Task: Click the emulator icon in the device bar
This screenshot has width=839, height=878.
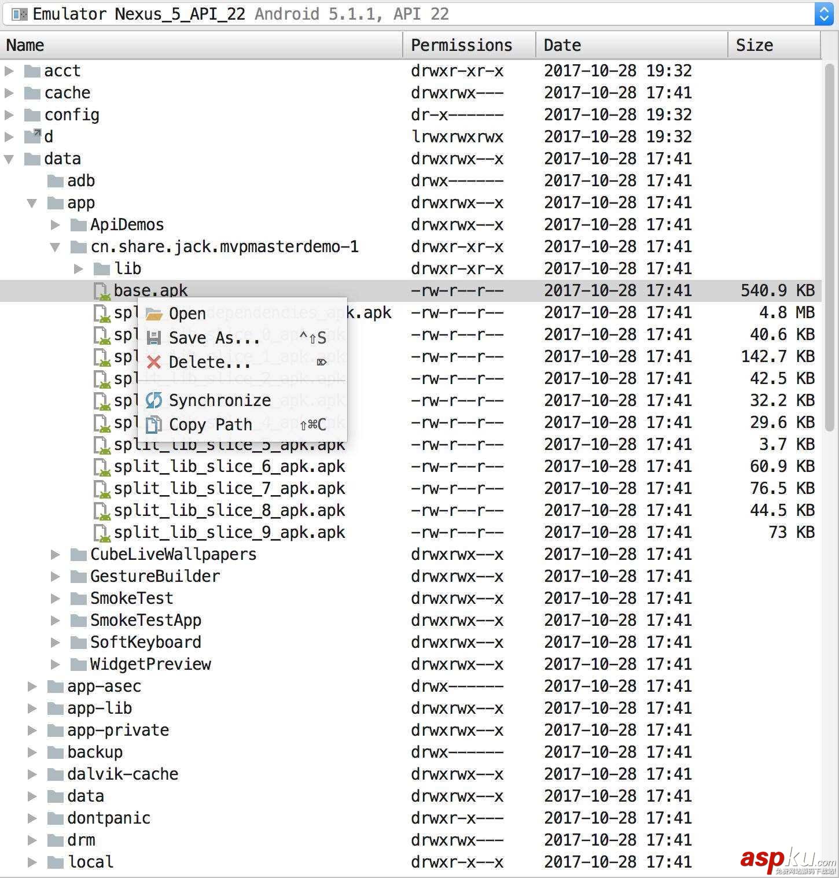Action: (x=20, y=13)
